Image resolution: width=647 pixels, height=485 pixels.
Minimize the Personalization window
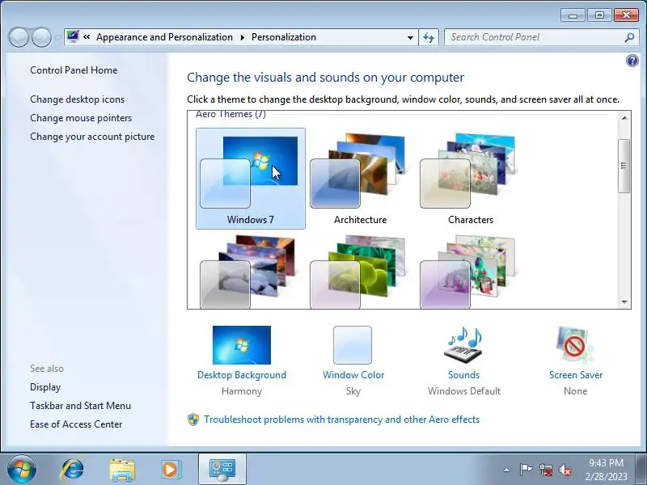click(x=573, y=15)
